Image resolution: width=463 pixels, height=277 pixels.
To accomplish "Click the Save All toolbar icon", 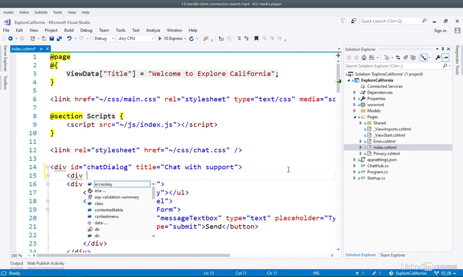I will [59, 39].
